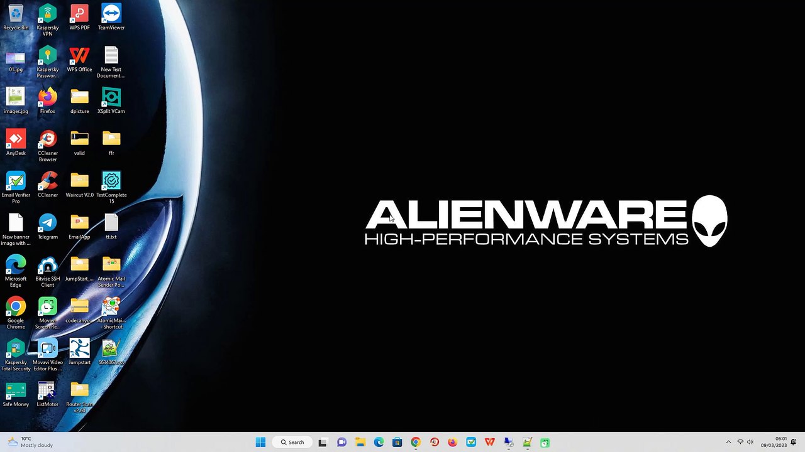Select the valid folder on desktop
Screen dimensions: 805x452
point(79,143)
